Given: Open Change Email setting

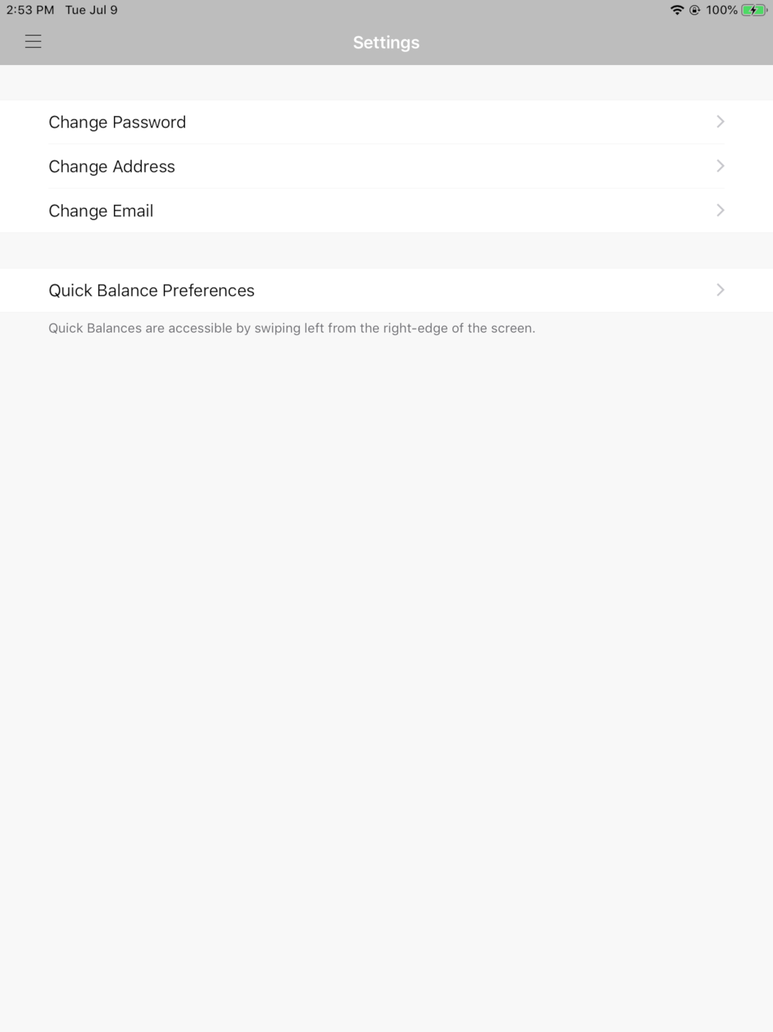Looking at the screenshot, I should [x=386, y=210].
